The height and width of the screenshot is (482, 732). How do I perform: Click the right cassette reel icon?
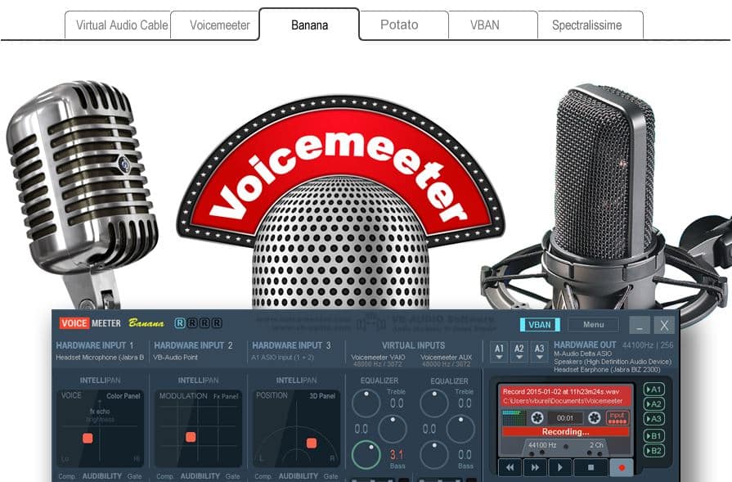(595, 417)
